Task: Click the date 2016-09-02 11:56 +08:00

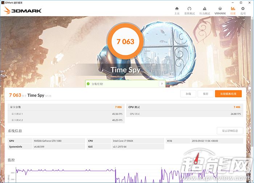Action: [205, 141]
